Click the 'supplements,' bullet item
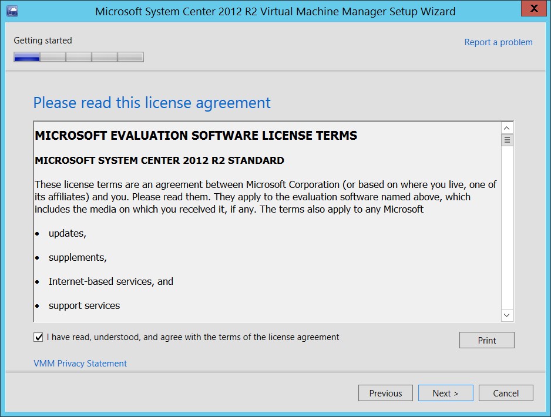 (78, 258)
